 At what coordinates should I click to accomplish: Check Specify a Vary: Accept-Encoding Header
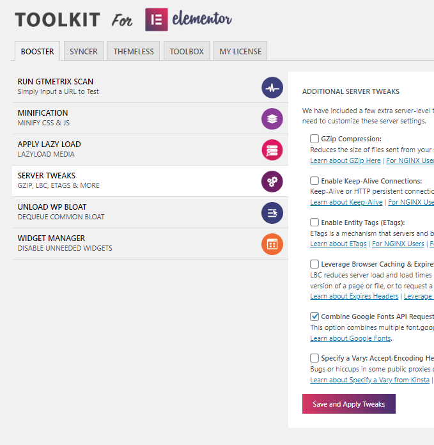click(x=314, y=358)
